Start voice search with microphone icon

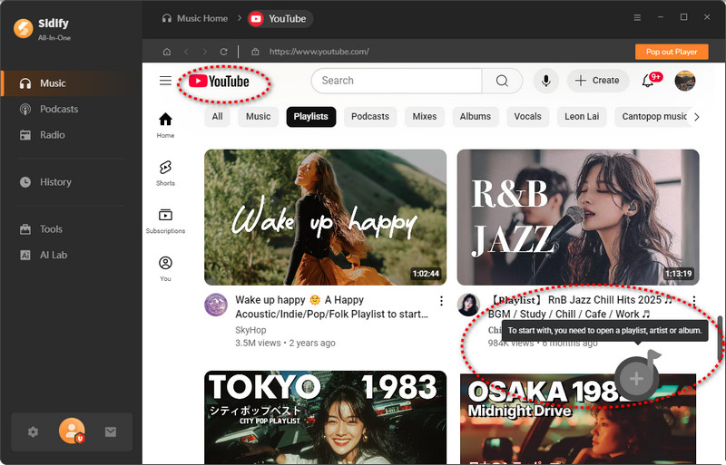coord(546,81)
